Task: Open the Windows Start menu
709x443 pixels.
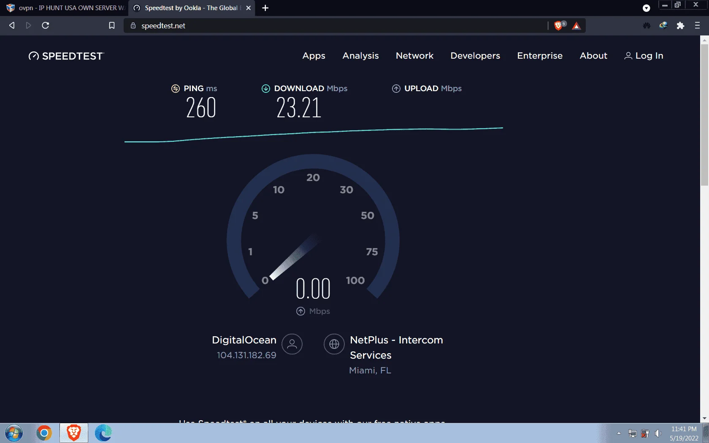Action: tap(14, 433)
